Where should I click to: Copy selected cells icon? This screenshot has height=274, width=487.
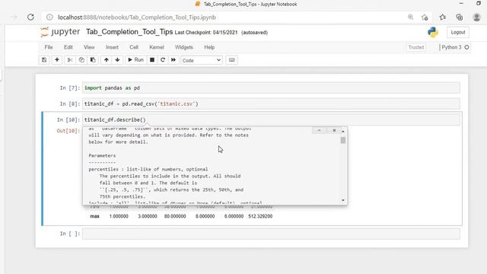pos(81,60)
